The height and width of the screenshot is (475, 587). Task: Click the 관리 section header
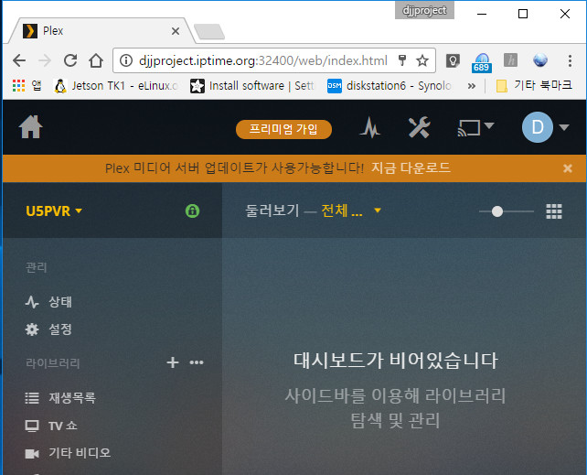37,267
